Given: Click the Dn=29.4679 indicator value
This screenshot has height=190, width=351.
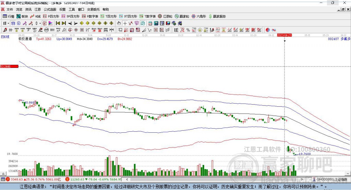Looking at the screenshot, I should coord(105,39).
